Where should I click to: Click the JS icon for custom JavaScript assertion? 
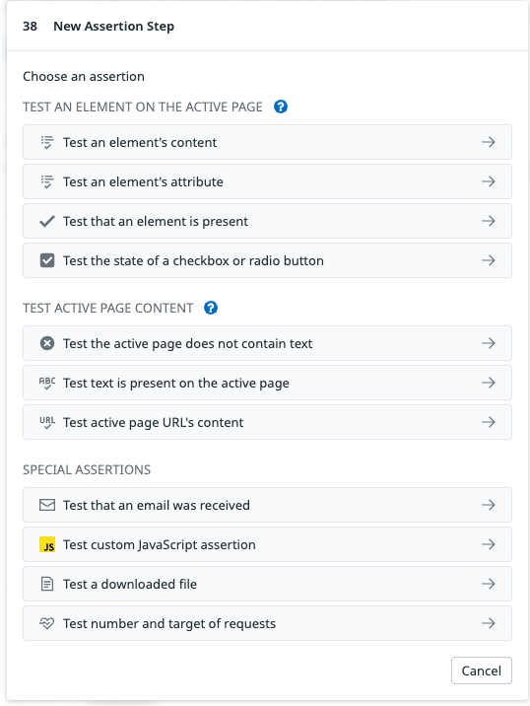(x=47, y=544)
